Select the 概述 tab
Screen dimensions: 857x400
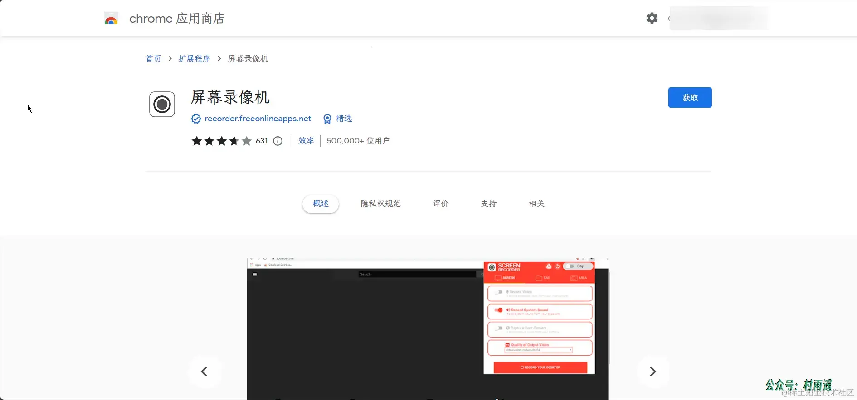[321, 204]
